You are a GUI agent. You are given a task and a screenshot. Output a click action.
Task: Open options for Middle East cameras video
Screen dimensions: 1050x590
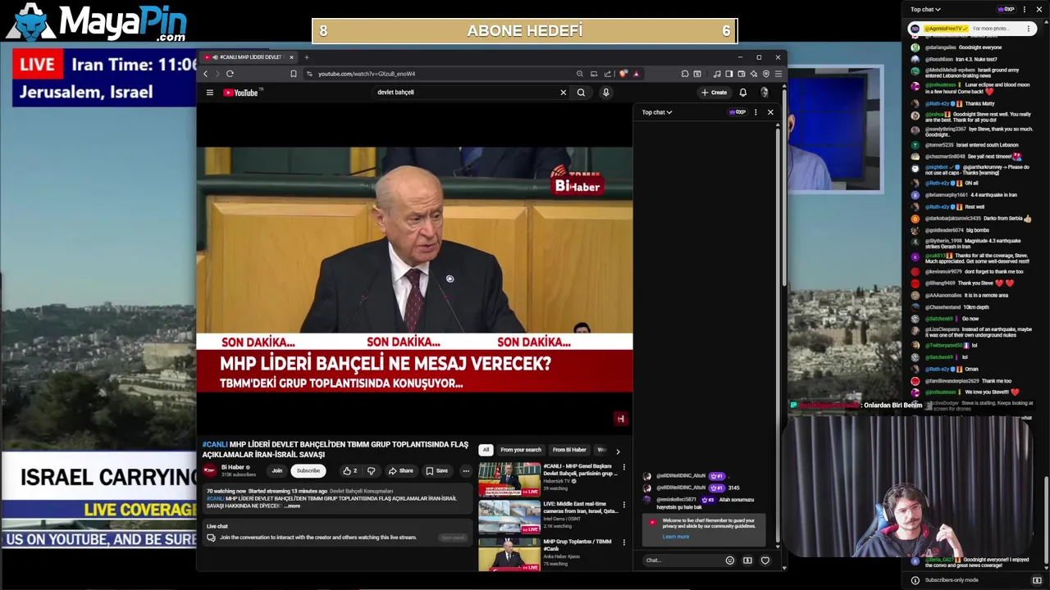coord(623,505)
